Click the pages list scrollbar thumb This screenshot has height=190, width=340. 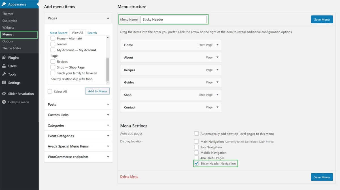108,69
